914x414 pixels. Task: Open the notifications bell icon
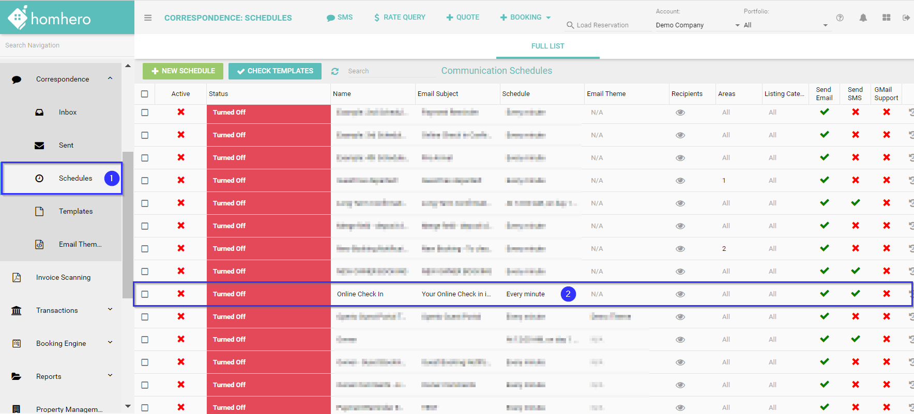(x=863, y=18)
